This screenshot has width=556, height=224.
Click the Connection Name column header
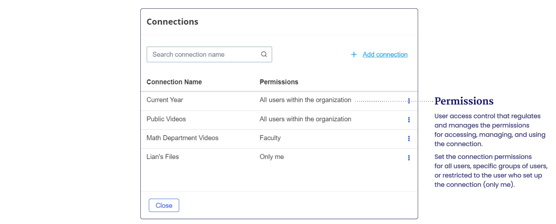174,82
